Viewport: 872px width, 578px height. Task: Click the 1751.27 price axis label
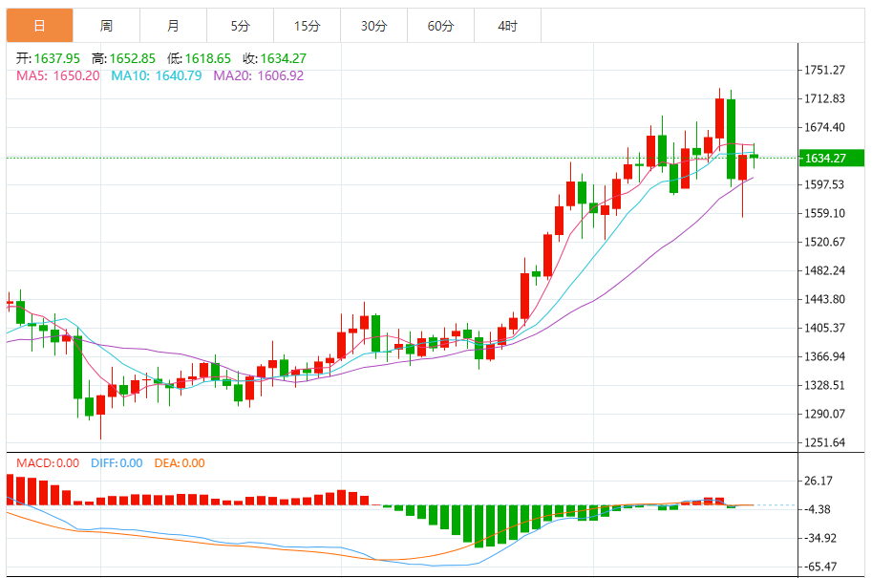coord(826,70)
